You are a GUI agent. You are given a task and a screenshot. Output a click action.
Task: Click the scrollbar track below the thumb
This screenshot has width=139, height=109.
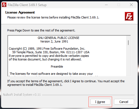128,61
